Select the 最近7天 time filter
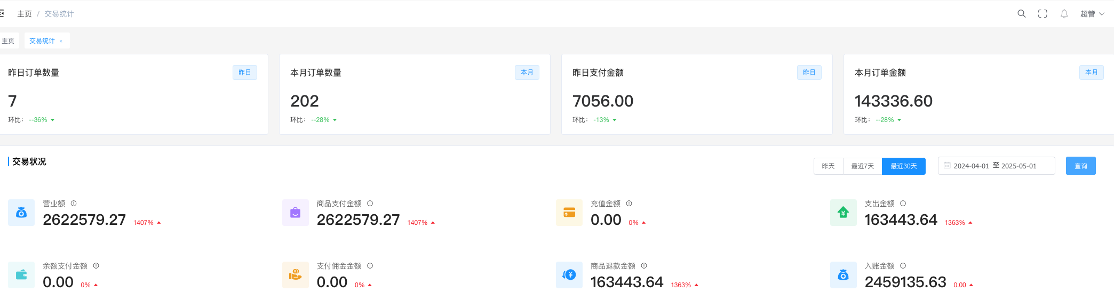This screenshot has height=308, width=1114. pos(862,166)
